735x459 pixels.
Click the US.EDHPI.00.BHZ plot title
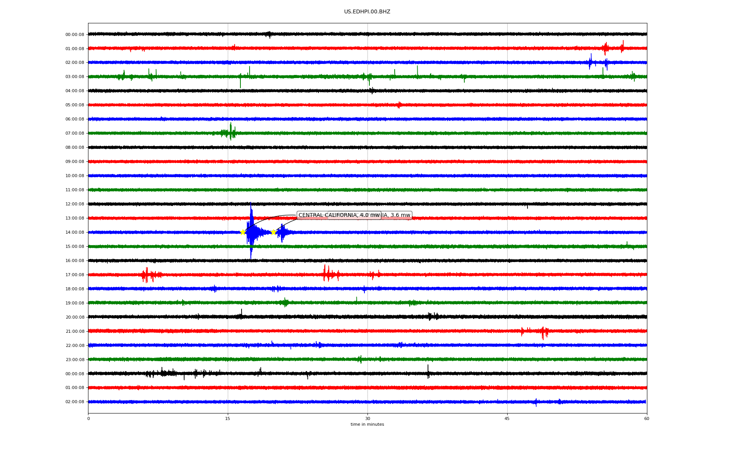(367, 12)
